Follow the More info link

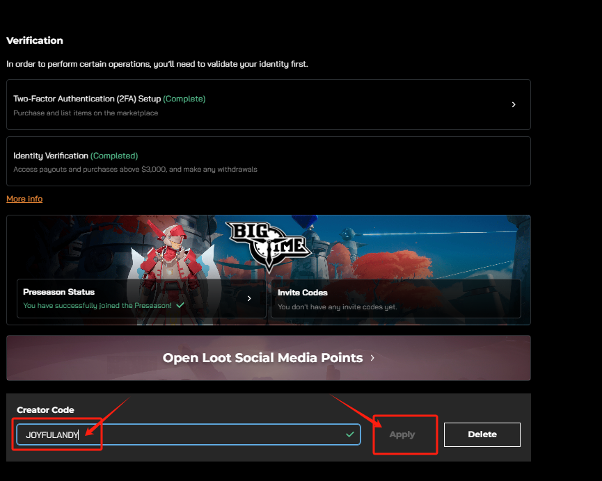pyautogui.click(x=24, y=199)
